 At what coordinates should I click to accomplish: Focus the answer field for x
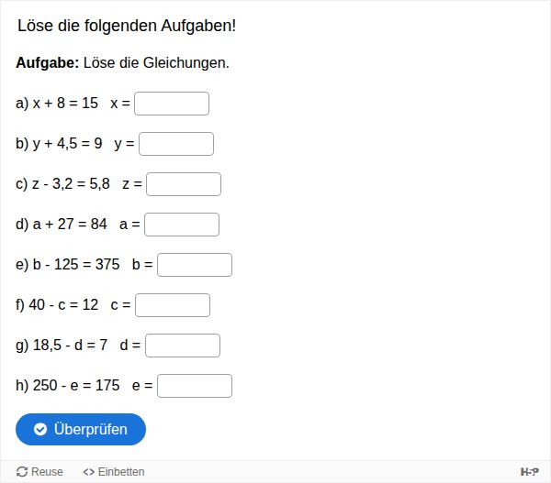[172, 104]
